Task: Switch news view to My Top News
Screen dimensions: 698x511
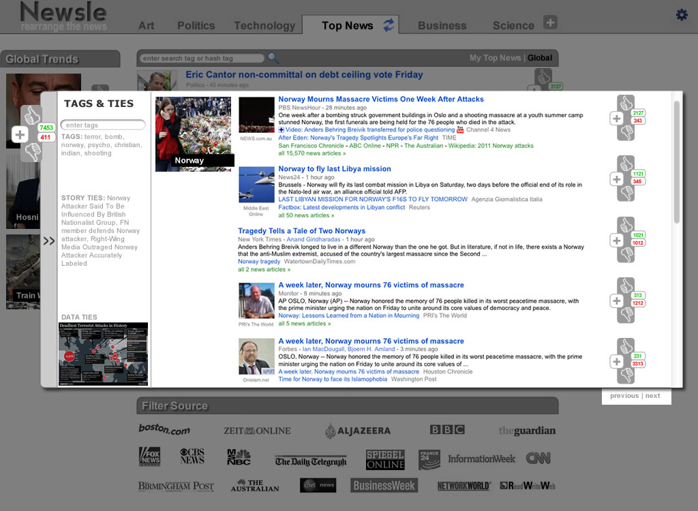Action: pyautogui.click(x=495, y=58)
